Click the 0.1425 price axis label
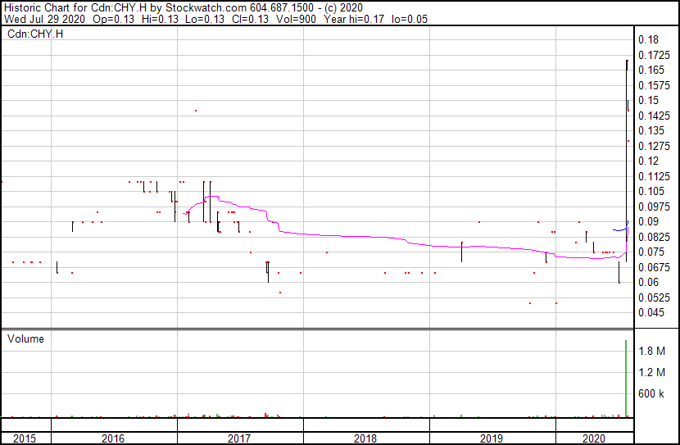Image resolution: width=680 pixels, height=445 pixels. click(654, 116)
